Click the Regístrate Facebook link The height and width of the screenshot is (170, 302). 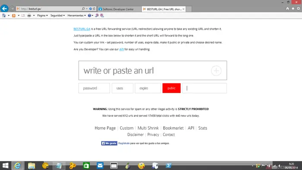[124, 143]
